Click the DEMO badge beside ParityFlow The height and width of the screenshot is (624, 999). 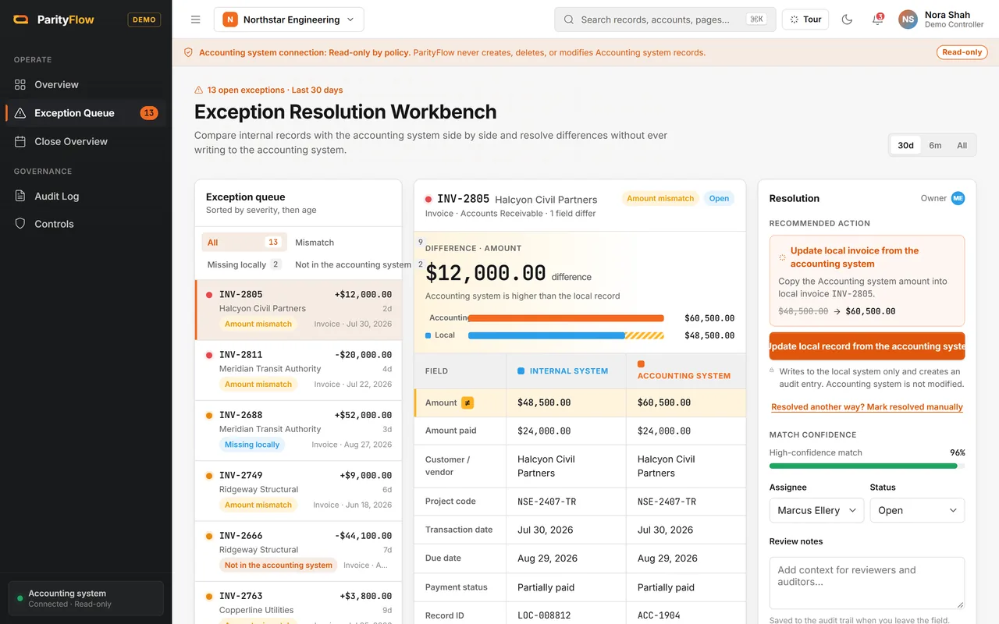(144, 19)
